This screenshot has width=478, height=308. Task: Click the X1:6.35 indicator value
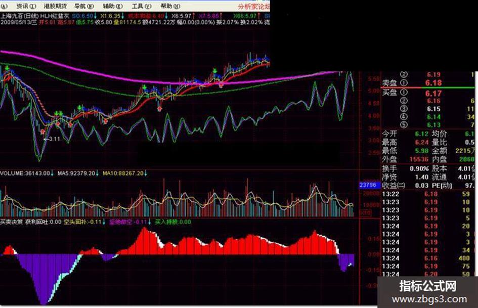(x=110, y=16)
